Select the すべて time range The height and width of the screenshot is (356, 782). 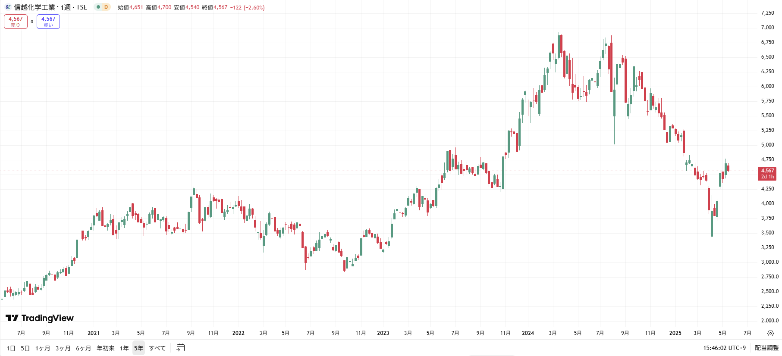[x=157, y=348]
